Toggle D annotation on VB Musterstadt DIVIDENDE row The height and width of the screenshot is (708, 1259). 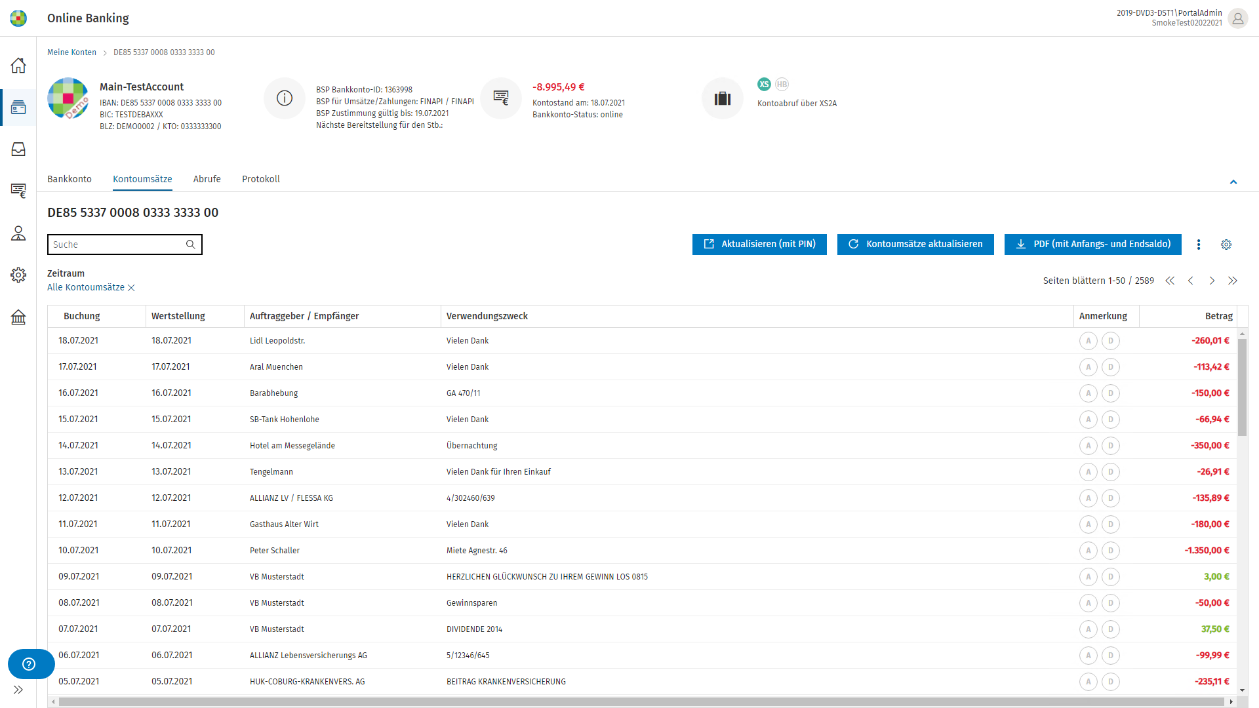[x=1111, y=629]
